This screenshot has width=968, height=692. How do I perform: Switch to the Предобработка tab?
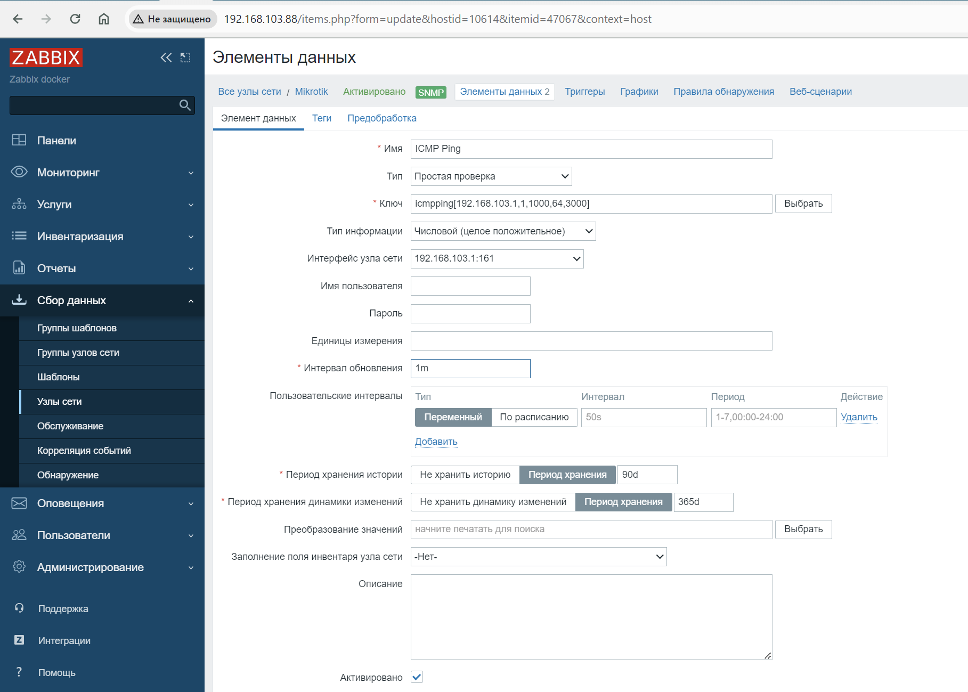point(381,118)
